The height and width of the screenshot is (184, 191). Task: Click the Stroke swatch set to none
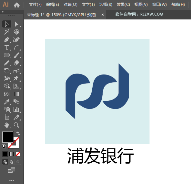click(17, 145)
